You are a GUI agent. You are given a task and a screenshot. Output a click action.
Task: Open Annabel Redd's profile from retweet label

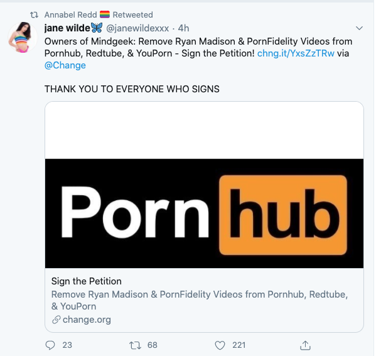(x=71, y=15)
